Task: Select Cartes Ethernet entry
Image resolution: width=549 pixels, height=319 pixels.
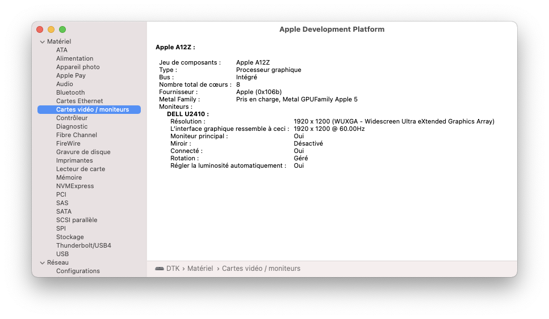Action: [79, 101]
